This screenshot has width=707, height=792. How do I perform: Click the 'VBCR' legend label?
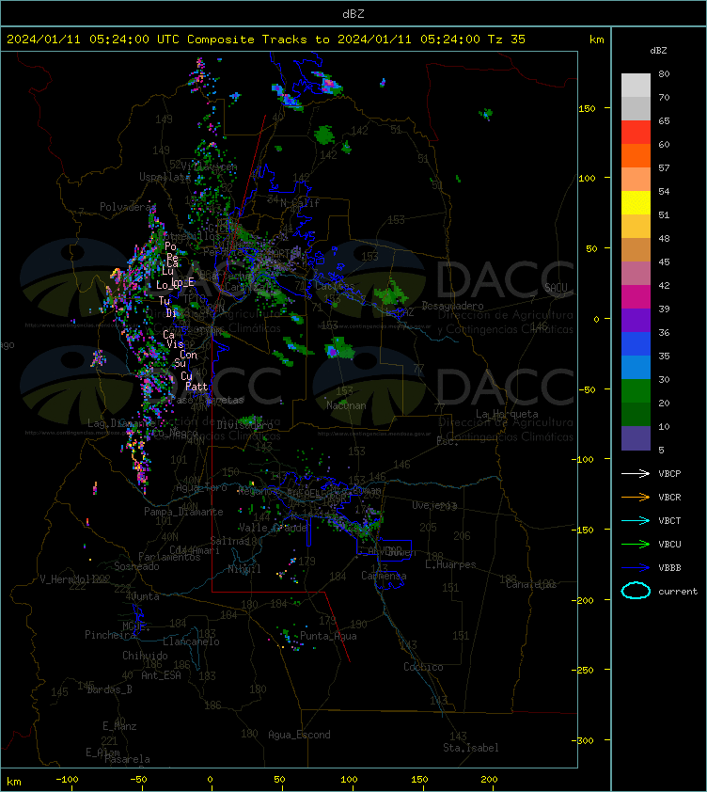pyautogui.click(x=669, y=498)
